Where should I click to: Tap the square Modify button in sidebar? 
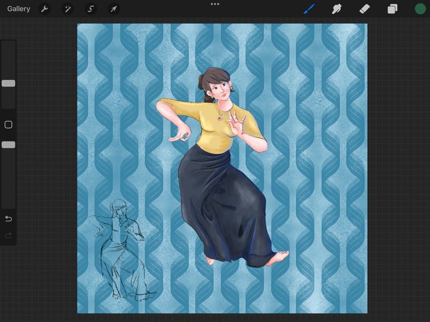pos(8,125)
